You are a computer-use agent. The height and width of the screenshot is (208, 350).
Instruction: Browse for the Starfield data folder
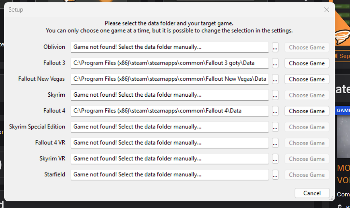(x=275, y=175)
